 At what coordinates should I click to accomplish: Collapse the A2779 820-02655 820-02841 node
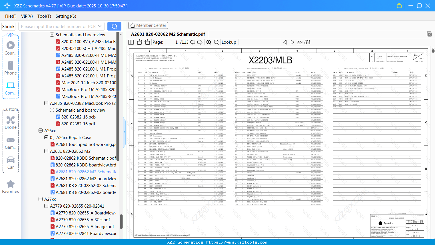pyautogui.click(x=46, y=206)
